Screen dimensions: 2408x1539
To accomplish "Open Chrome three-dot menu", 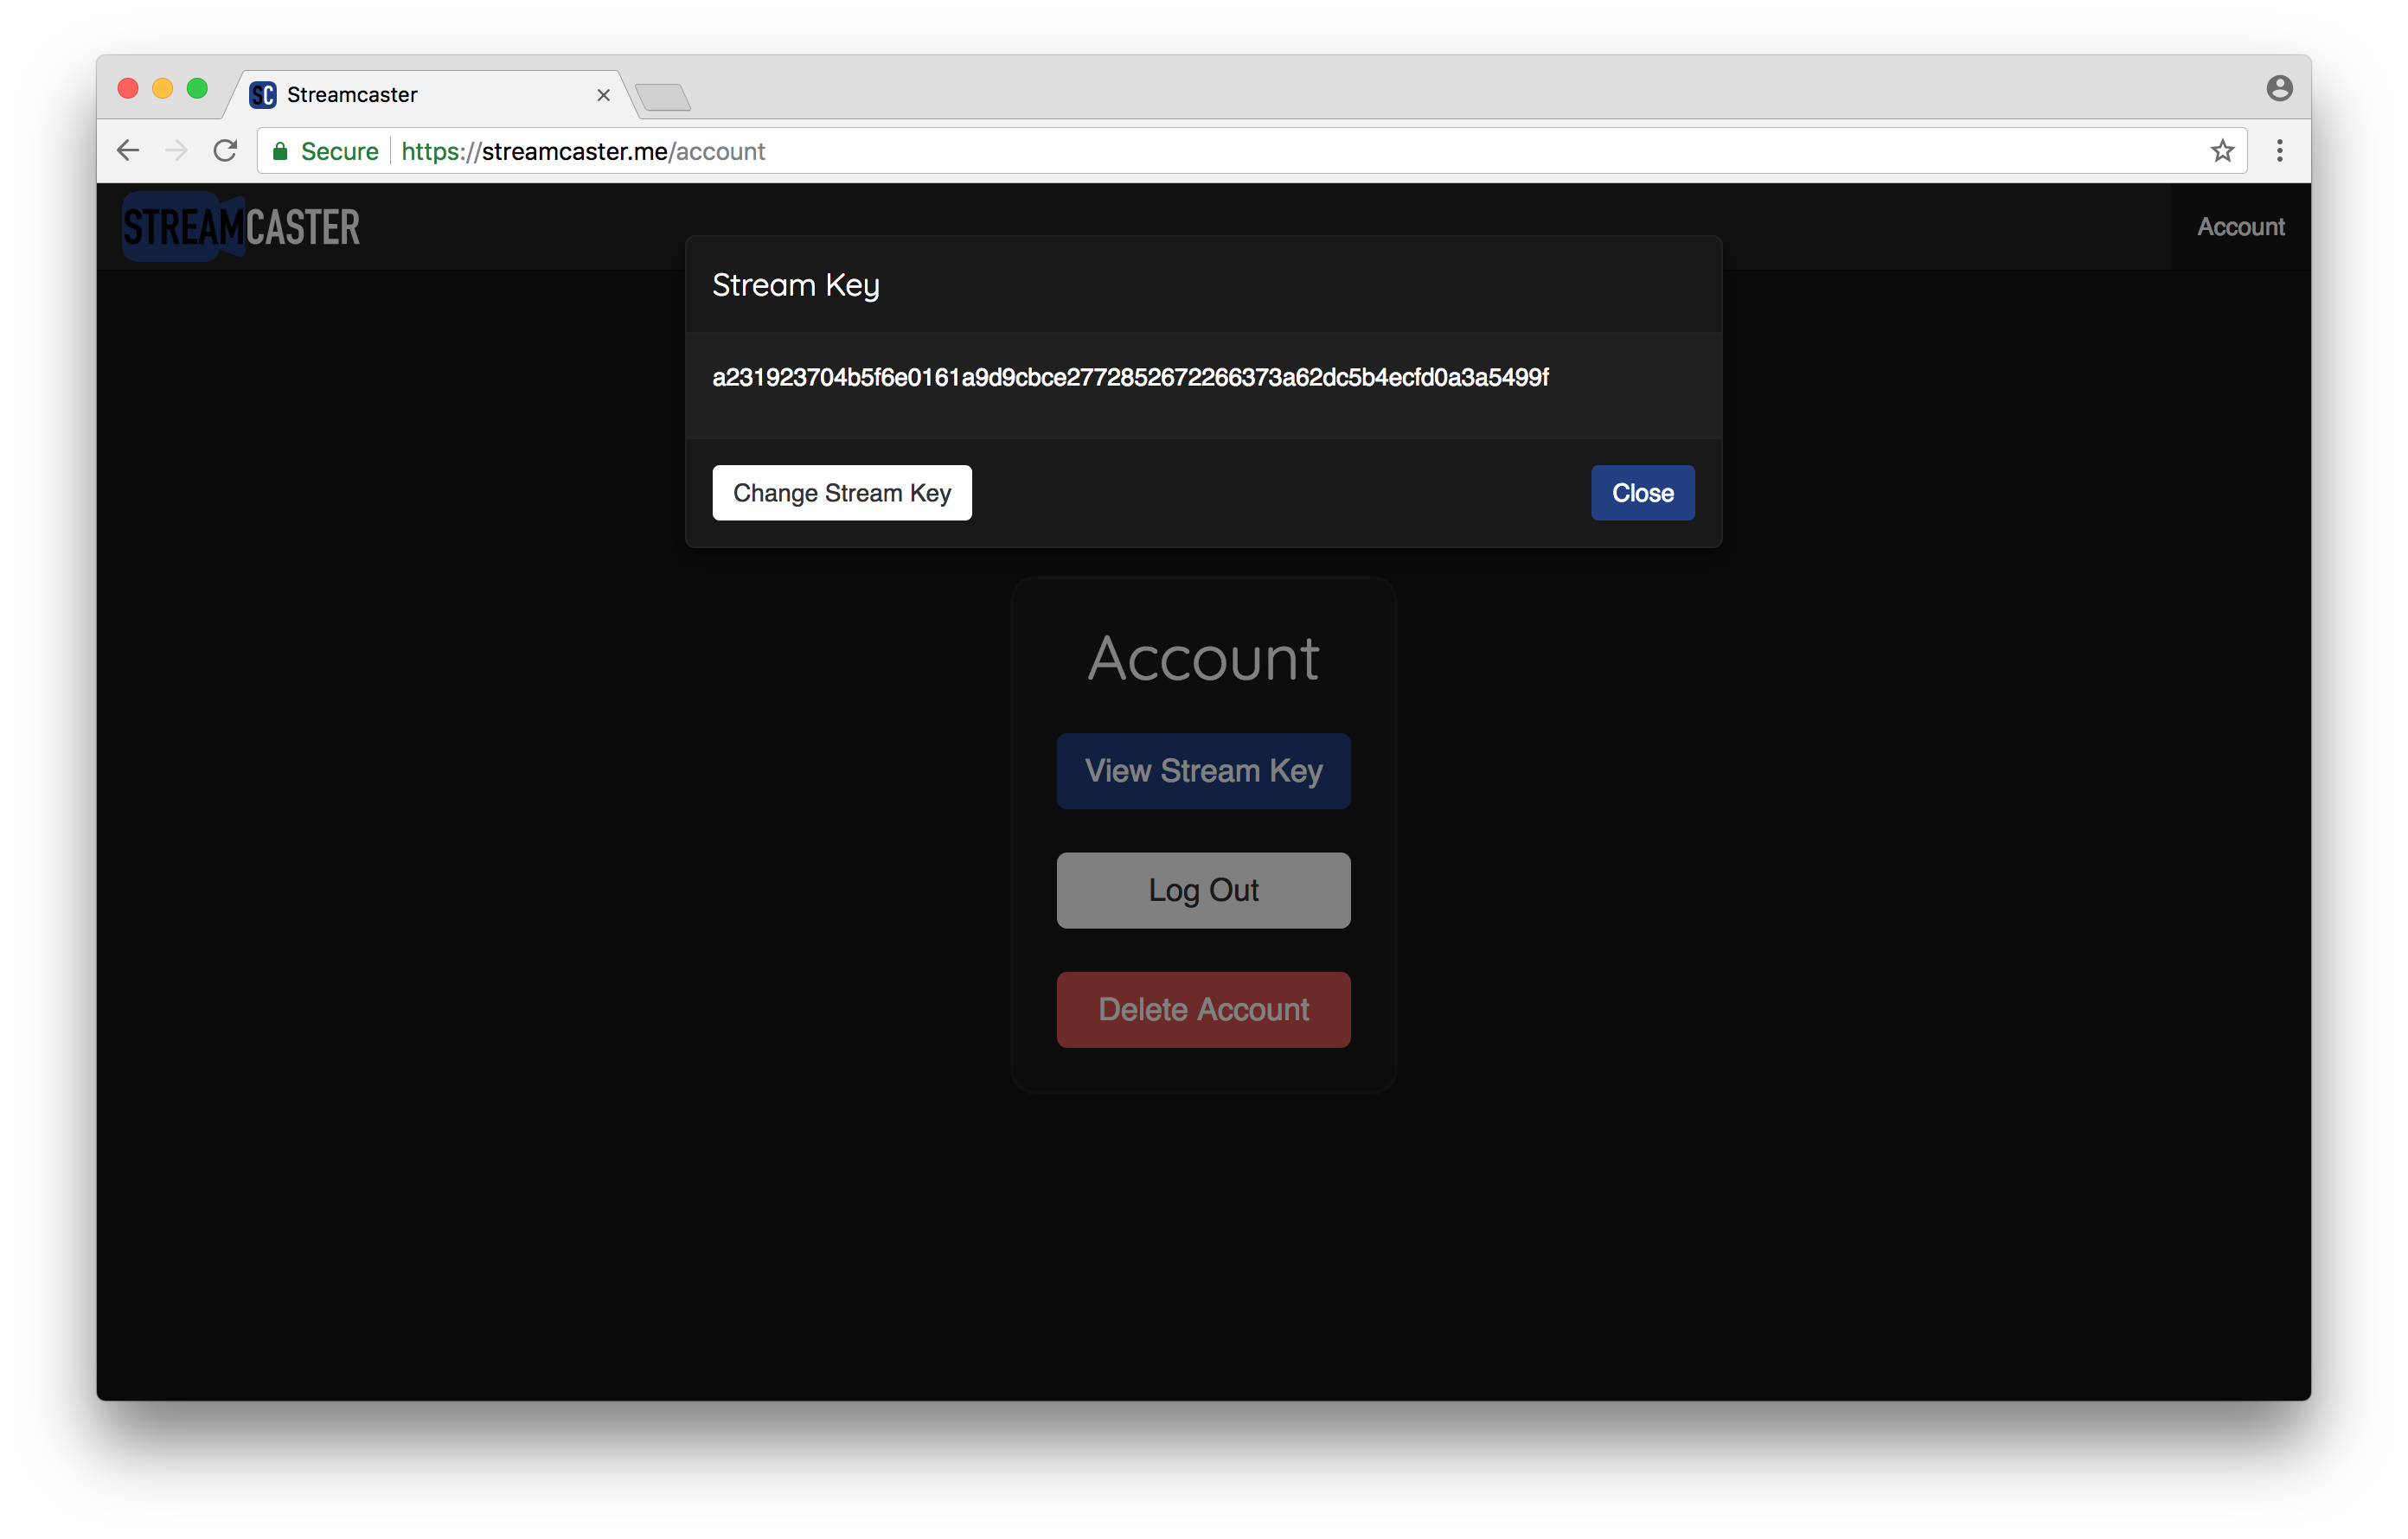I will point(2280,151).
